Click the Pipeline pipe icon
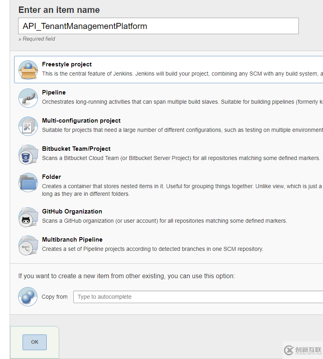 click(x=28, y=98)
